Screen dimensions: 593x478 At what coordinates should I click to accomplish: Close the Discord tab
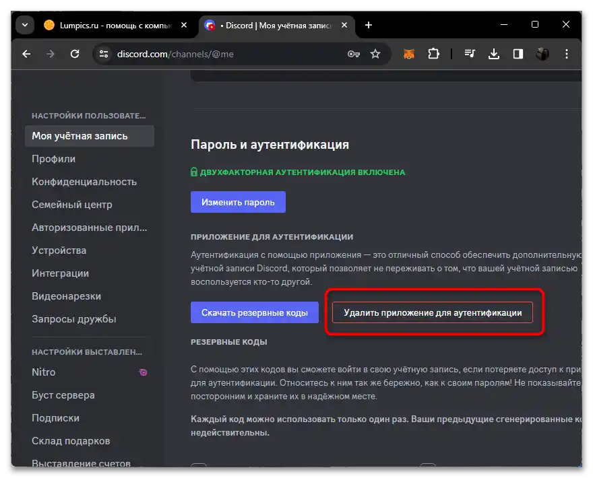pos(344,26)
